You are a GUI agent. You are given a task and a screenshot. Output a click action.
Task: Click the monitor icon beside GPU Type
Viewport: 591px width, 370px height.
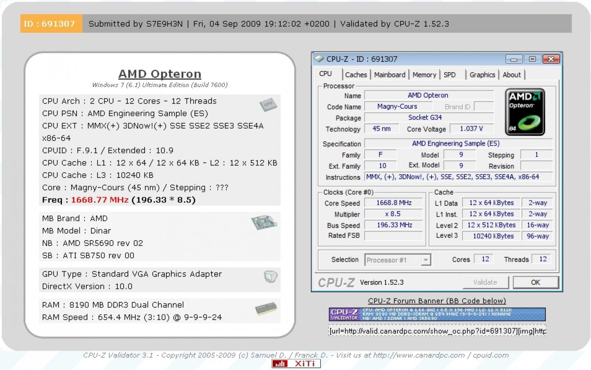271,276
